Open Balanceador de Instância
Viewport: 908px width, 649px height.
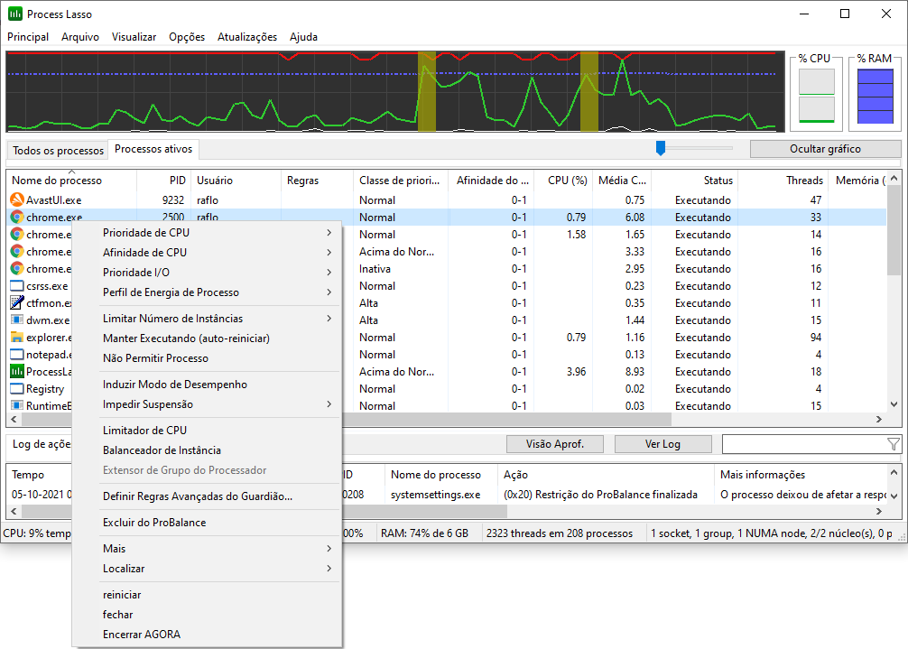click(x=162, y=450)
